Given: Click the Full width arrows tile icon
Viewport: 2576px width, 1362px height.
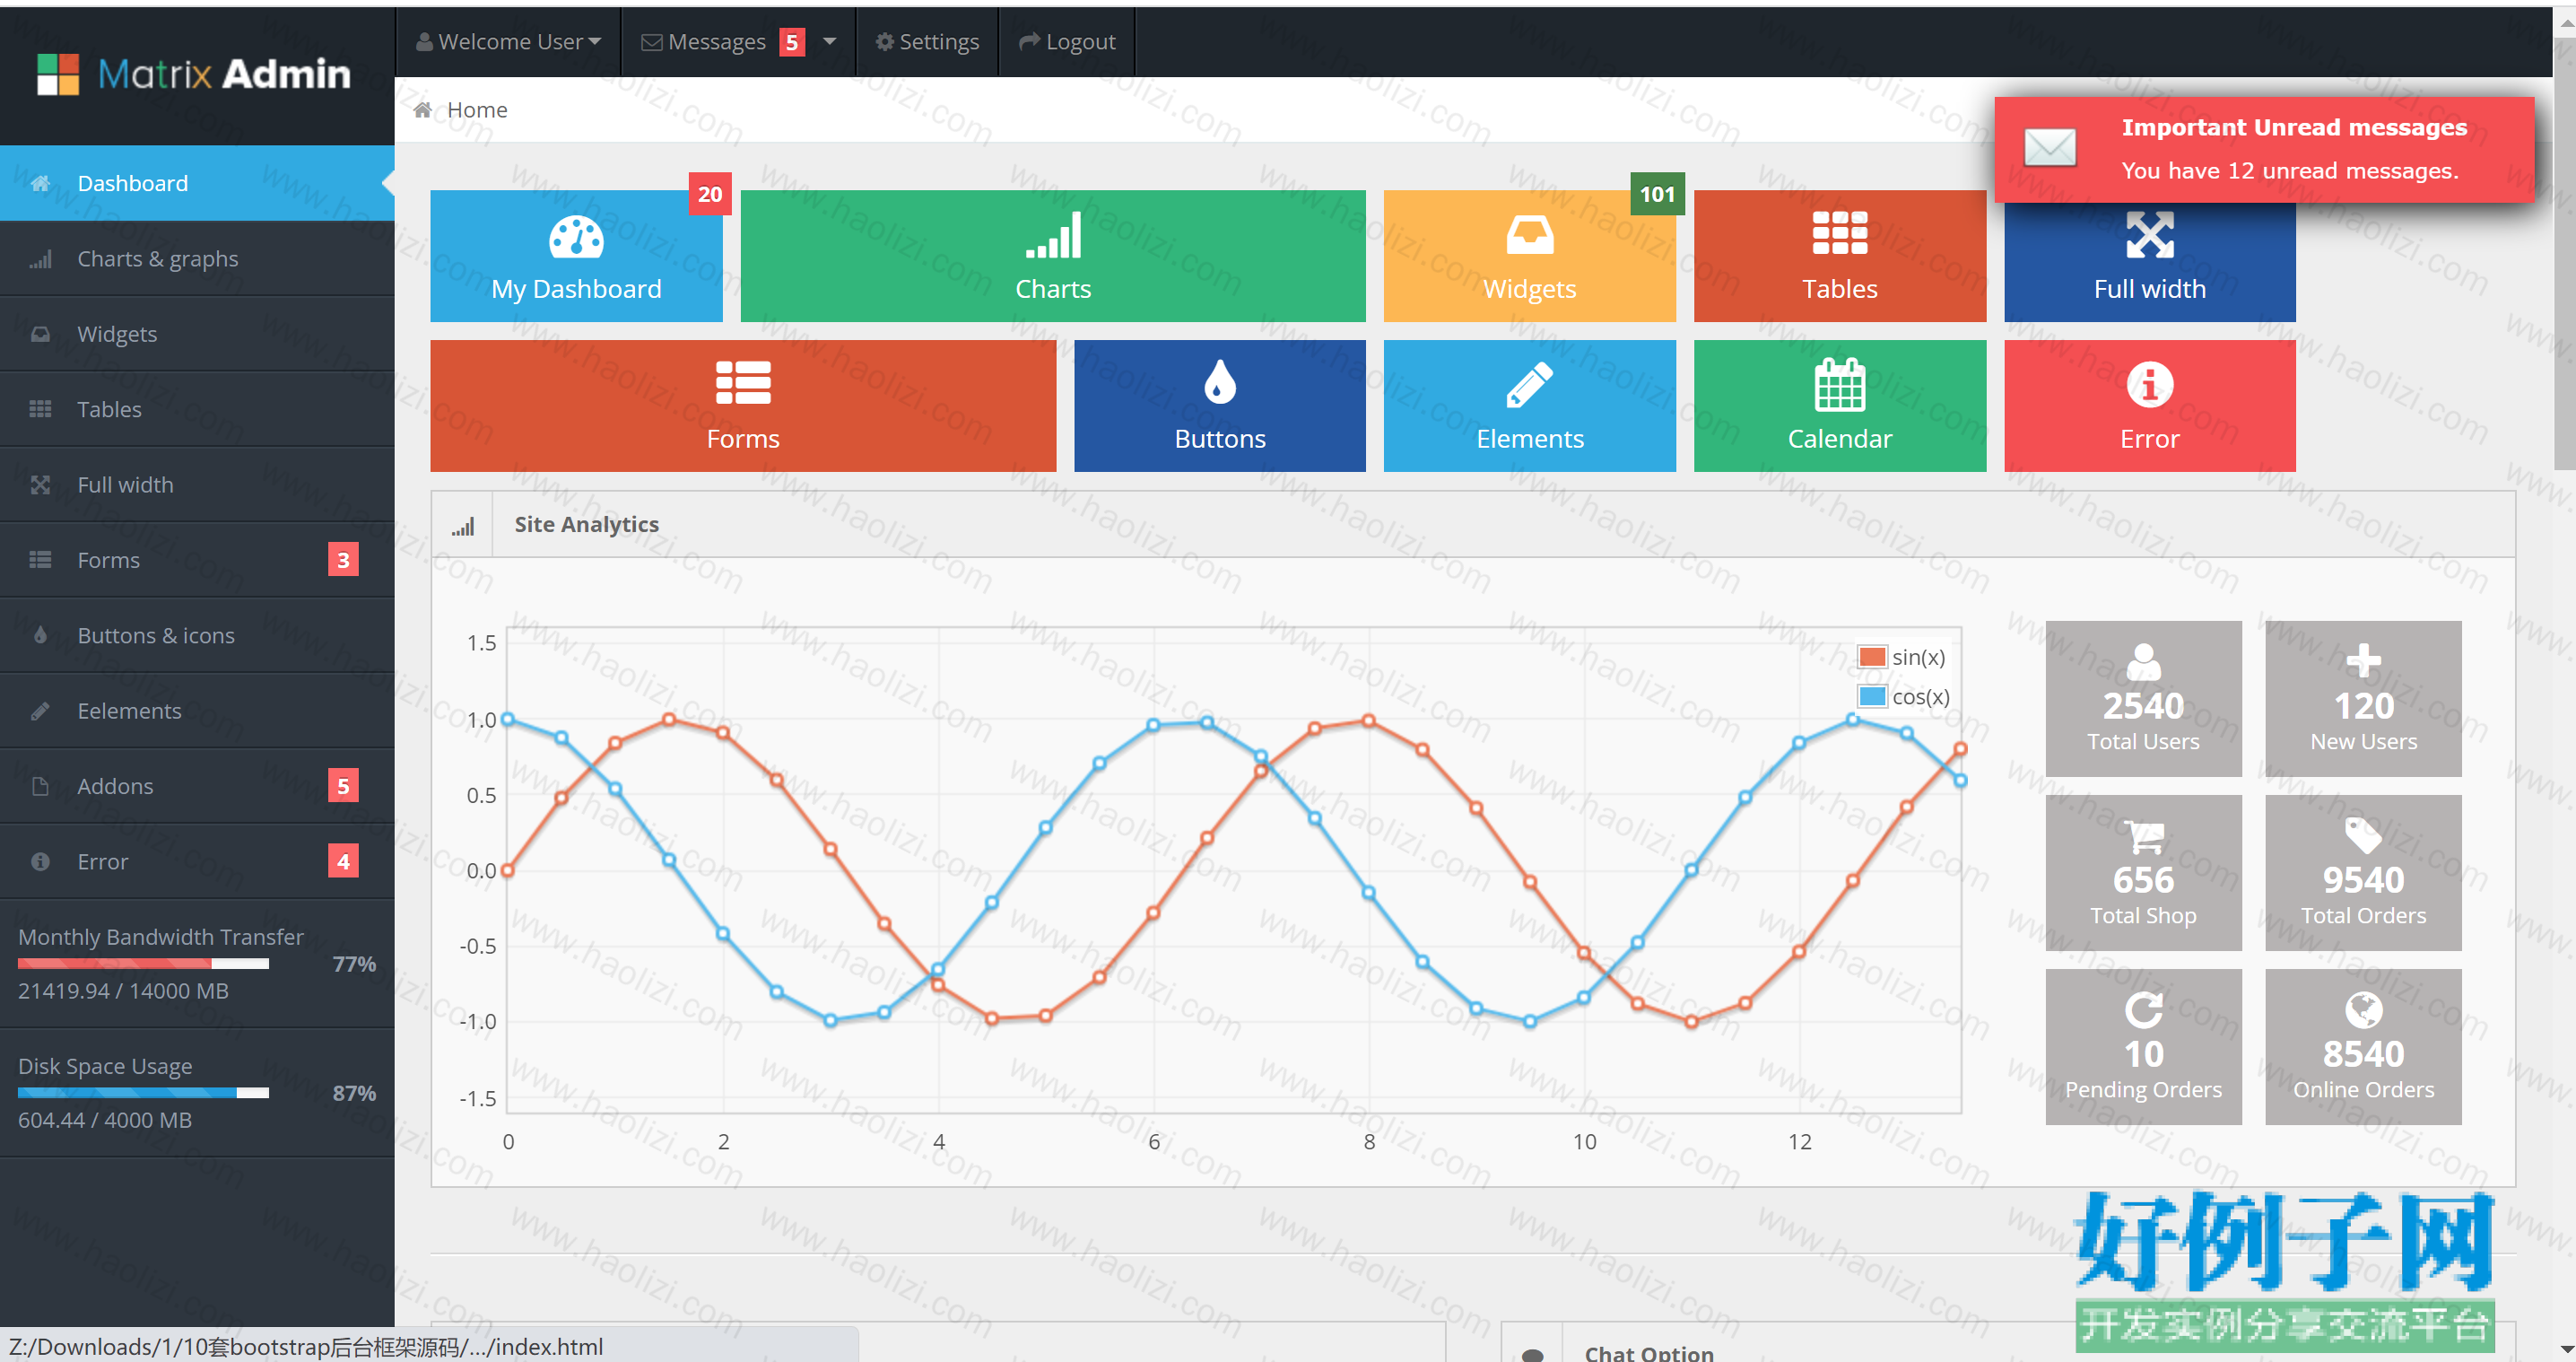Looking at the screenshot, I should coord(2150,235).
